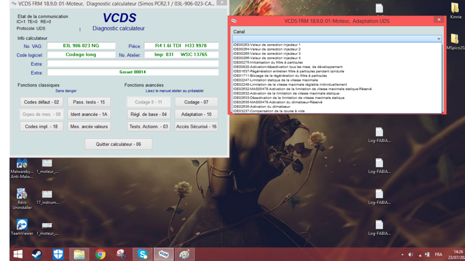Click the Pièce field R4 1.6l TDI
Viewport: 465px width, 261px height.
(181, 46)
